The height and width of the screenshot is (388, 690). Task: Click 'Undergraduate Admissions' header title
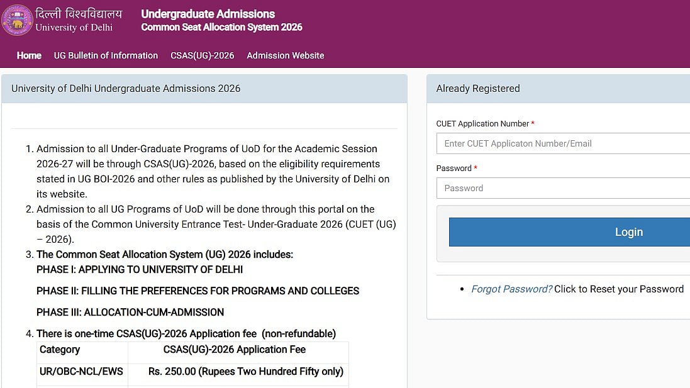click(208, 14)
